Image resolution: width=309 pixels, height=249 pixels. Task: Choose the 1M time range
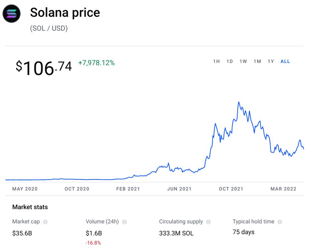[x=257, y=61]
